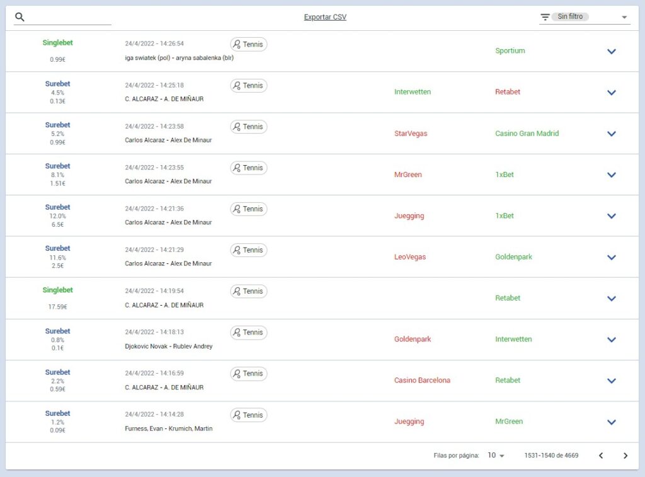Click the Exportar CSV link

pos(325,17)
